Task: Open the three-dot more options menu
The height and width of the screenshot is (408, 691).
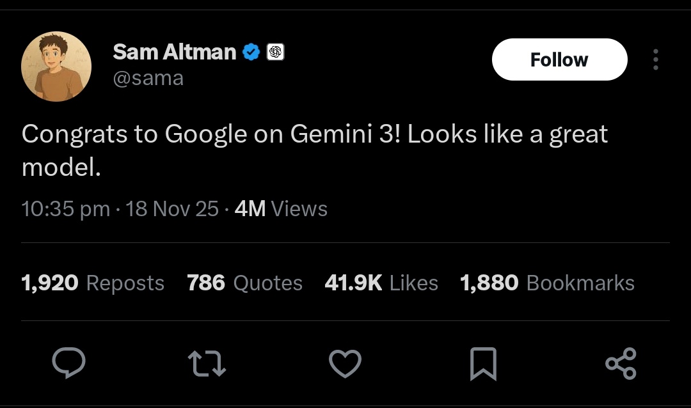Action: click(655, 59)
